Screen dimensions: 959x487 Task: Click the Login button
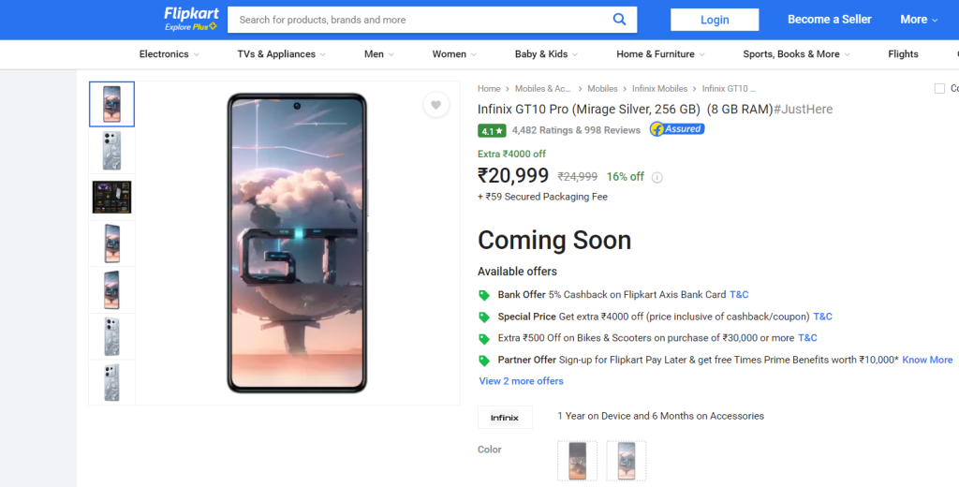pos(715,20)
